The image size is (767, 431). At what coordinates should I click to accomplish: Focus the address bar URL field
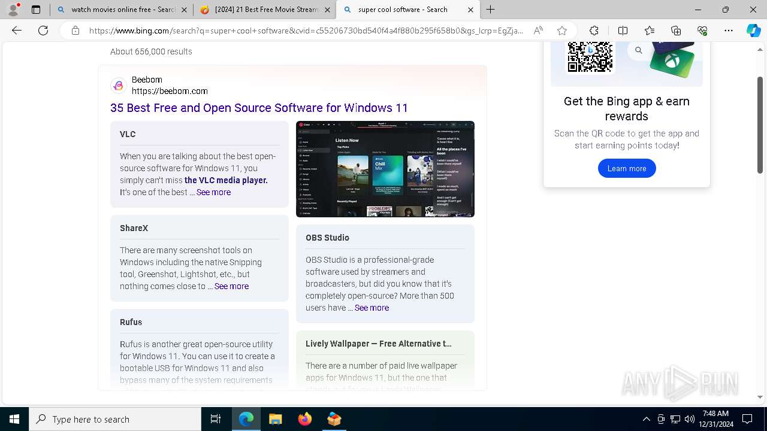pyautogui.click(x=306, y=31)
